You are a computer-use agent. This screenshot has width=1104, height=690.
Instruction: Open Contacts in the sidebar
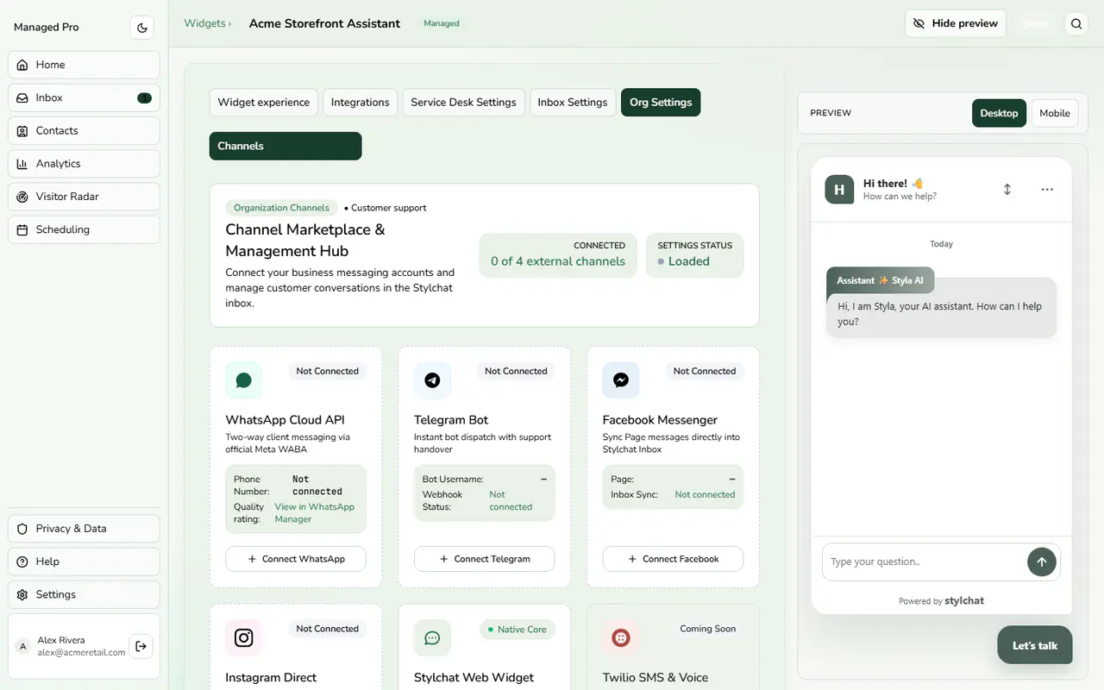(84, 131)
